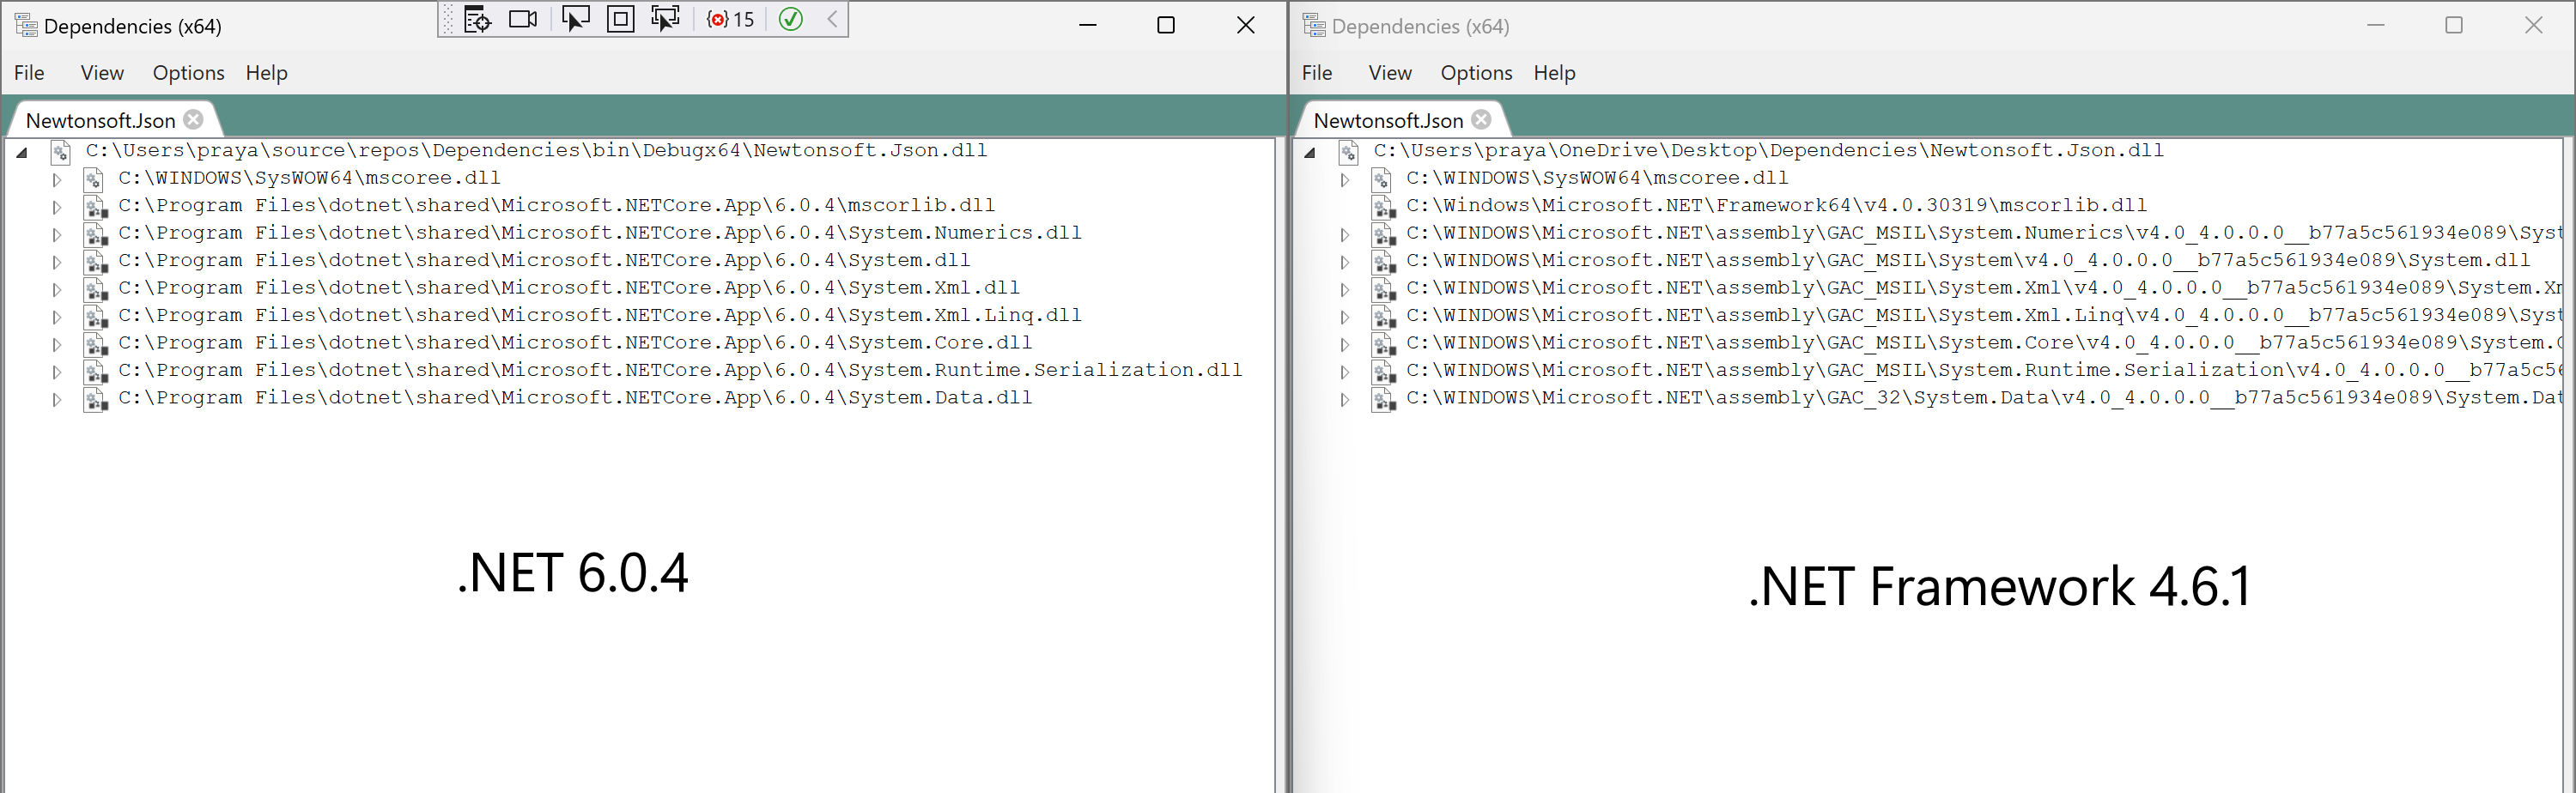This screenshot has width=2576, height=793.
Task: Click the camera icon in debug toolbar
Action: pyautogui.click(x=523, y=19)
